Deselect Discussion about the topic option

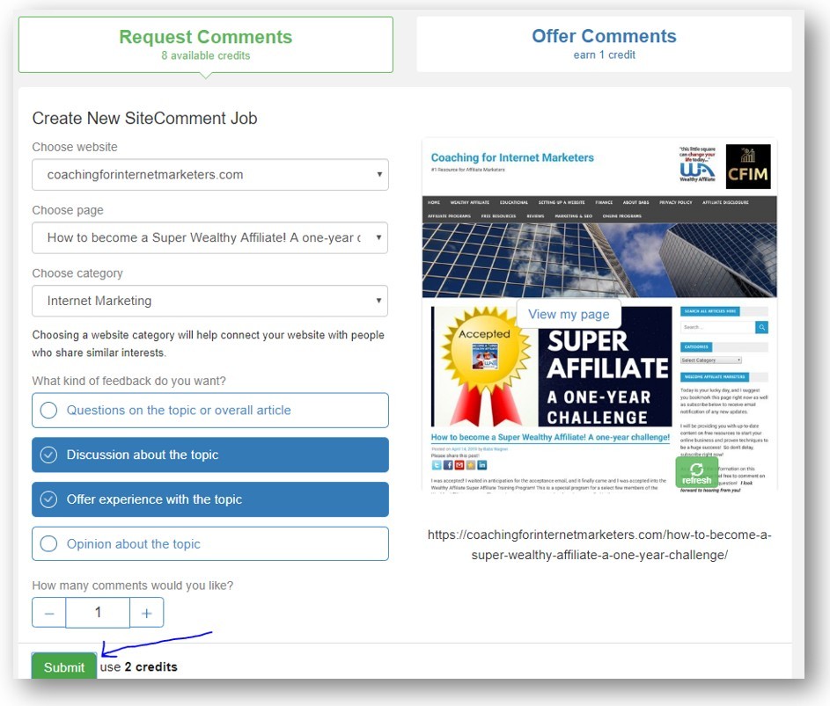[210, 455]
